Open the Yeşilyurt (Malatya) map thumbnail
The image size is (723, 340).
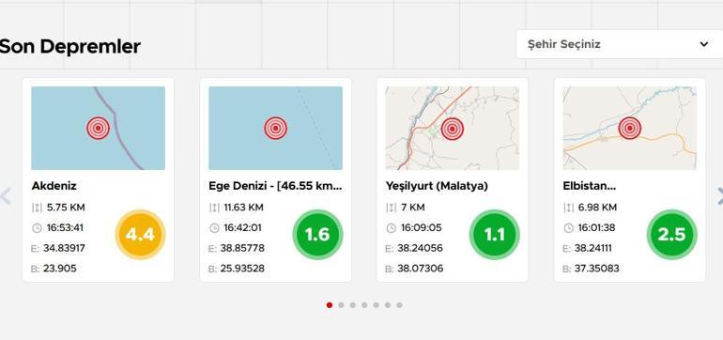tap(453, 129)
